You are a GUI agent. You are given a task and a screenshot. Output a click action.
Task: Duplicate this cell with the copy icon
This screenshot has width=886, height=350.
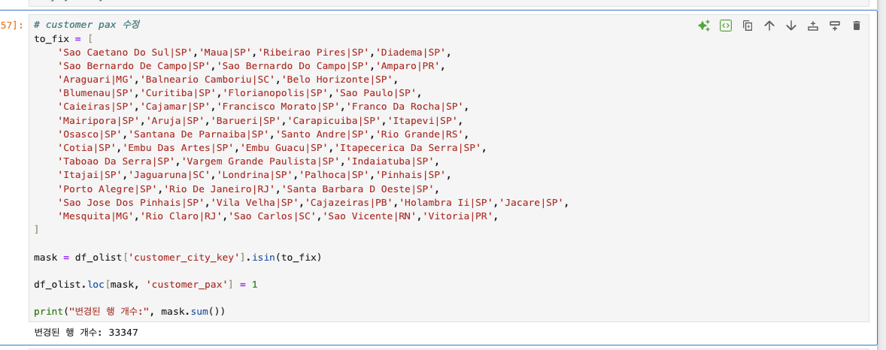pyautogui.click(x=748, y=26)
